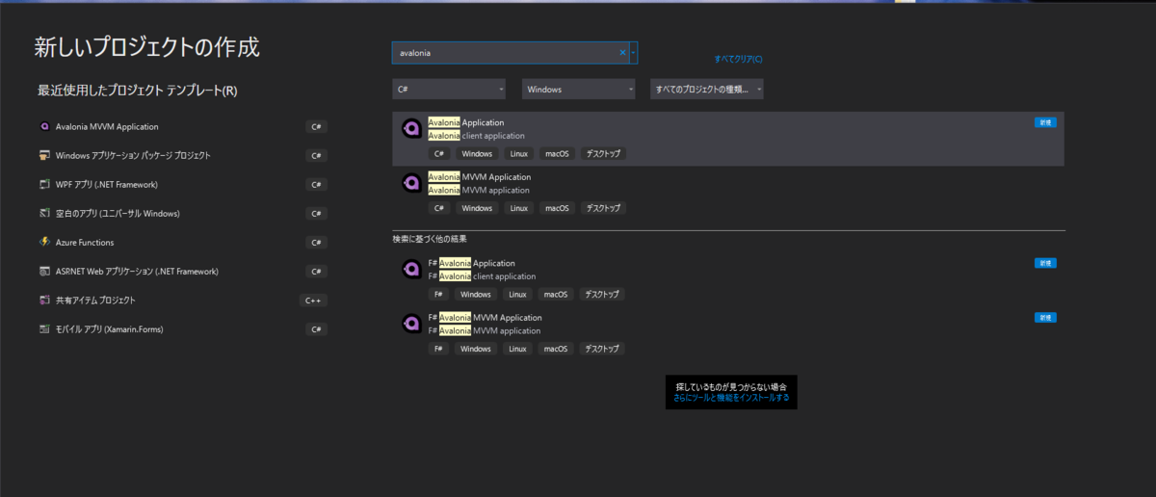Click Avalonia client application description text
The width and height of the screenshot is (1156, 497).
point(476,136)
